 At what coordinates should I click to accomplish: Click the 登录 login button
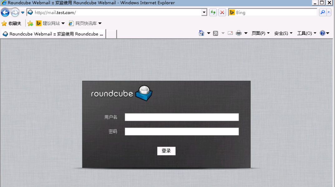click(166, 151)
